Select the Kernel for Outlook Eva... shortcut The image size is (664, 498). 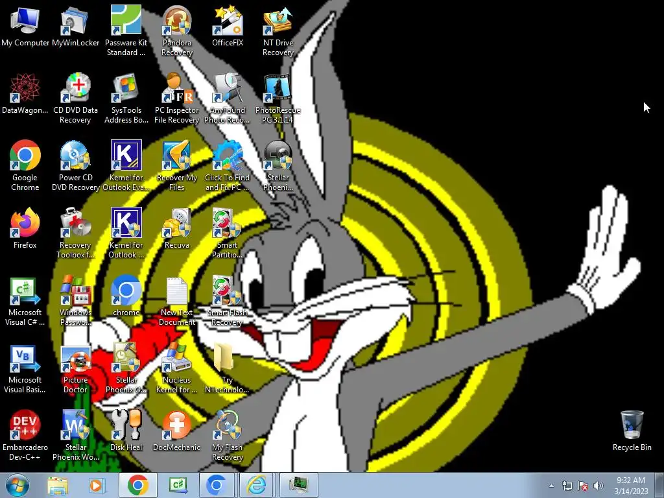(126, 165)
